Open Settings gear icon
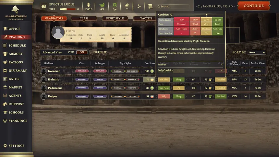The height and width of the screenshot is (157, 279). point(5,146)
